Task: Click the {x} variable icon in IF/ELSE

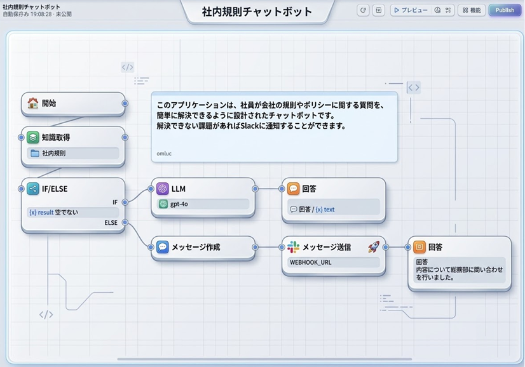Action: point(33,213)
